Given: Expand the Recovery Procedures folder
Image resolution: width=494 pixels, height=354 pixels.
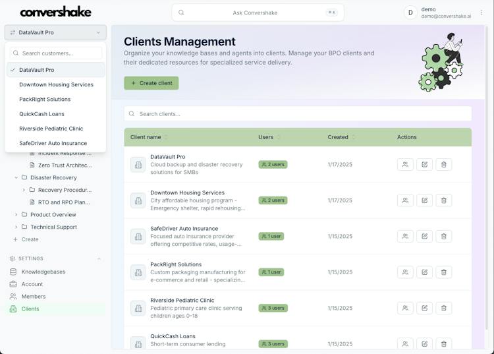Looking at the screenshot, I should coord(24,190).
